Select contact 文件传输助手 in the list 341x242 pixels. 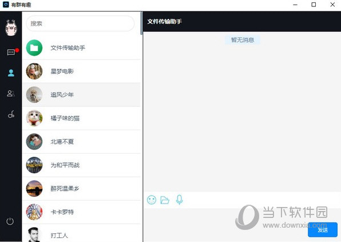coord(82,48)
